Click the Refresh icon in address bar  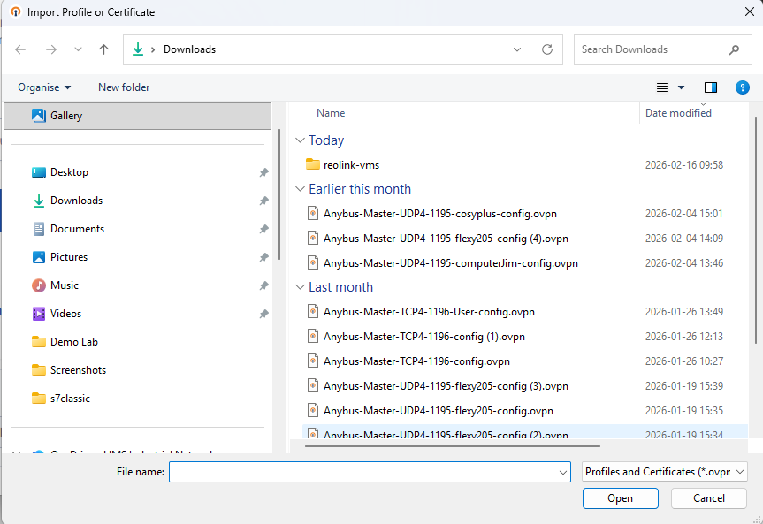click(x=547, y=49)
